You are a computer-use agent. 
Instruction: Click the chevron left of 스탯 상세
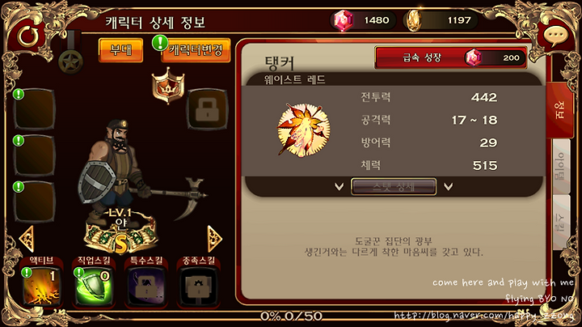pos(339,186)
